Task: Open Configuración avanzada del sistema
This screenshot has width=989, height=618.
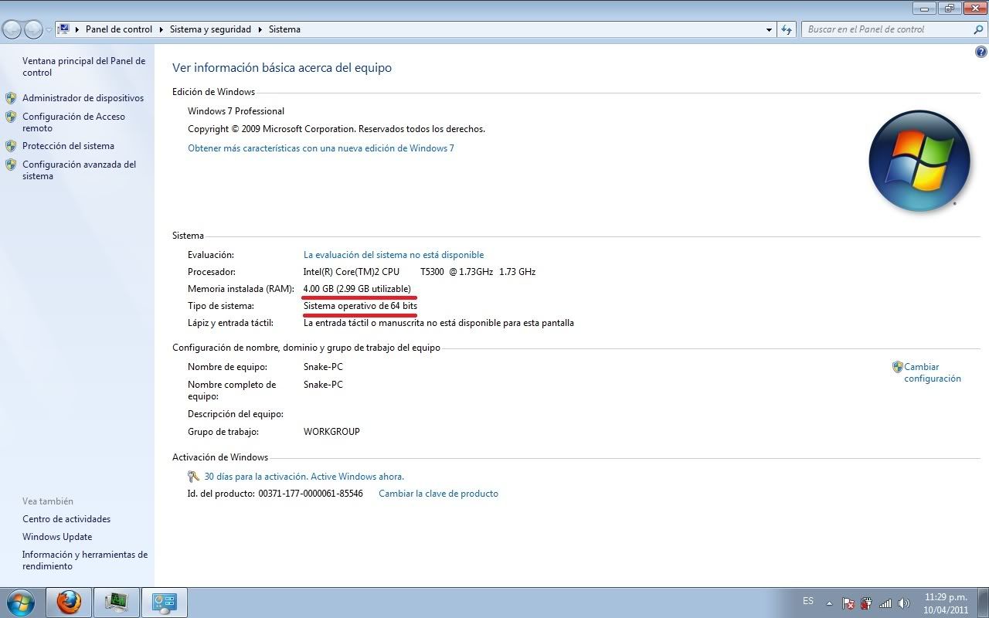Action: 79,170
